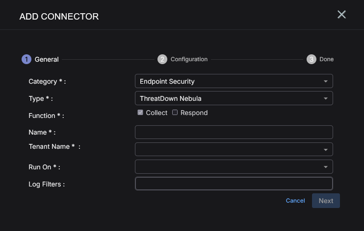Click the Cancel link

(x=295, y=201)
